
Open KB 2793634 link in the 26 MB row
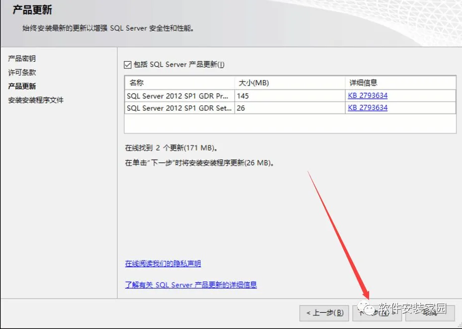tap(368, 108)
